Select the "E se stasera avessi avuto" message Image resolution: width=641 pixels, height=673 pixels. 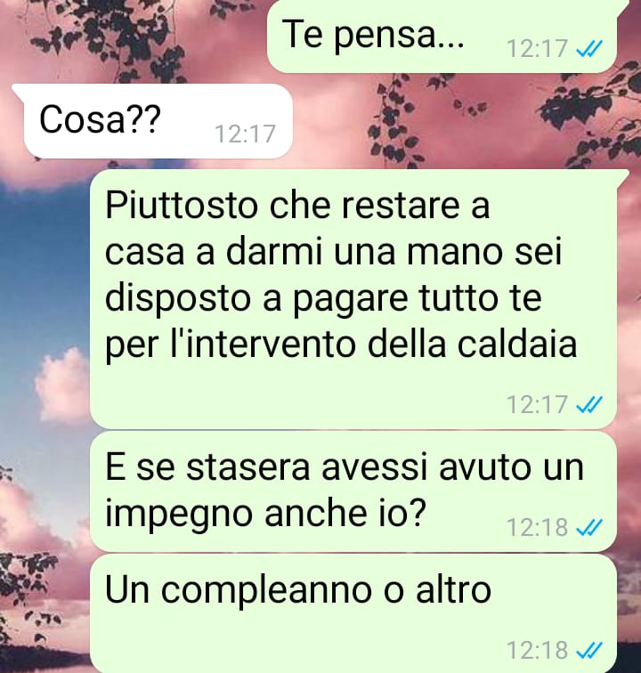[353, 491]
